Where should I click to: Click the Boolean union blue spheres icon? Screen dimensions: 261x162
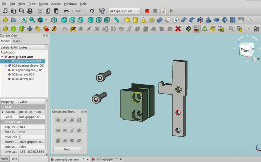point(160,20)
